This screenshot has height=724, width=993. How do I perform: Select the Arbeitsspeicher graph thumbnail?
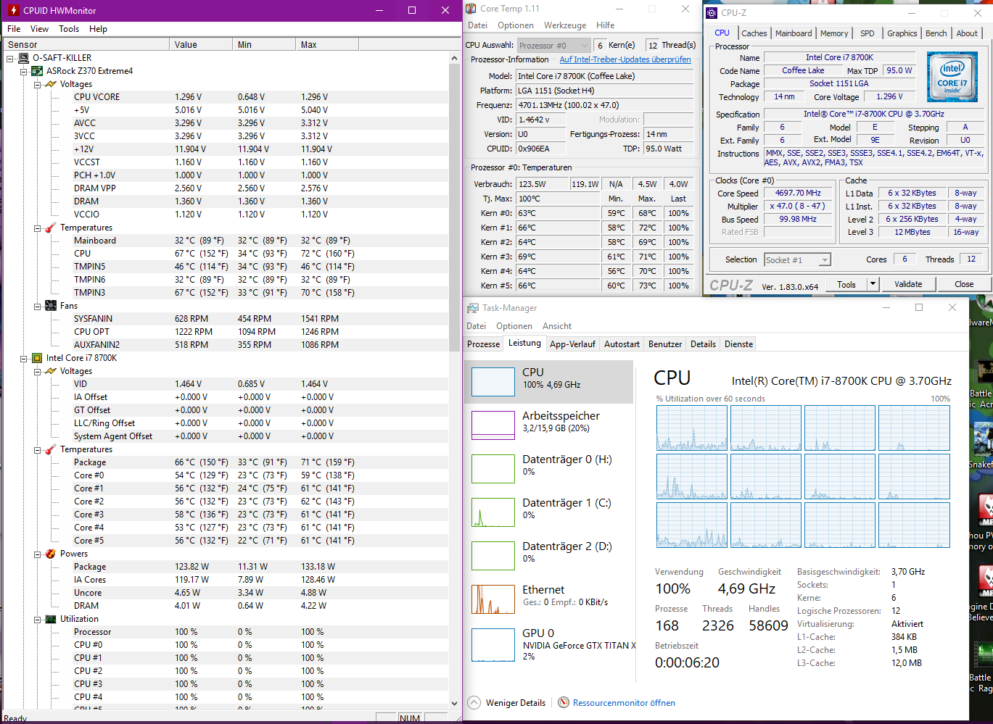(x=493, y=425)
